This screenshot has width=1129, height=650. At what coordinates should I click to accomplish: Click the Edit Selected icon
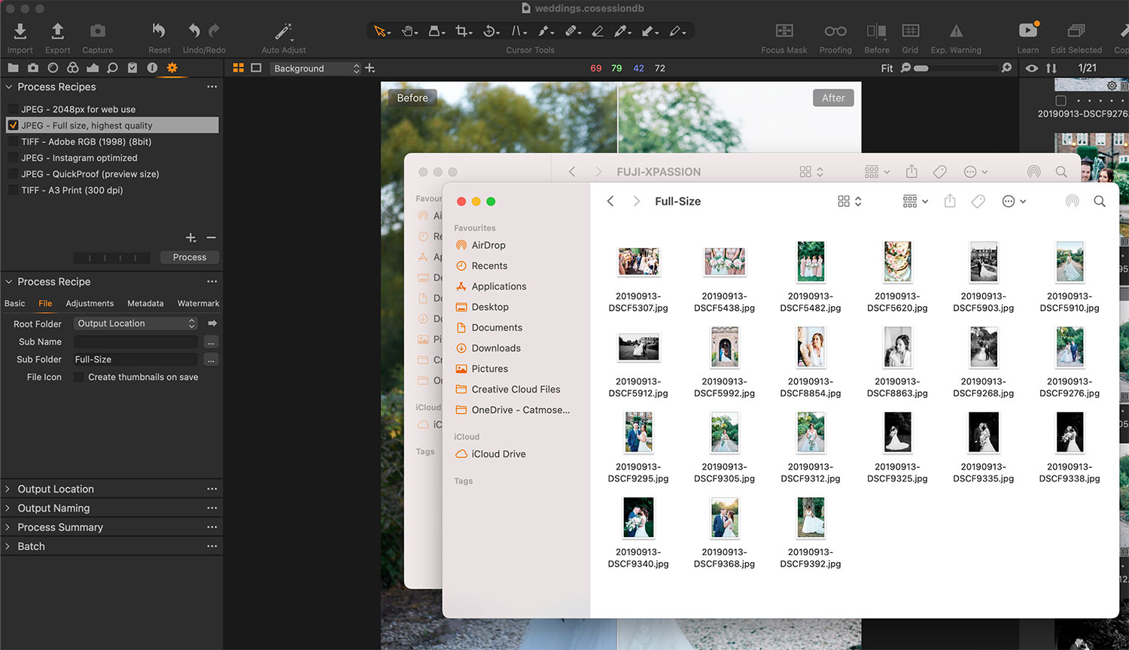coord(1076,31)
